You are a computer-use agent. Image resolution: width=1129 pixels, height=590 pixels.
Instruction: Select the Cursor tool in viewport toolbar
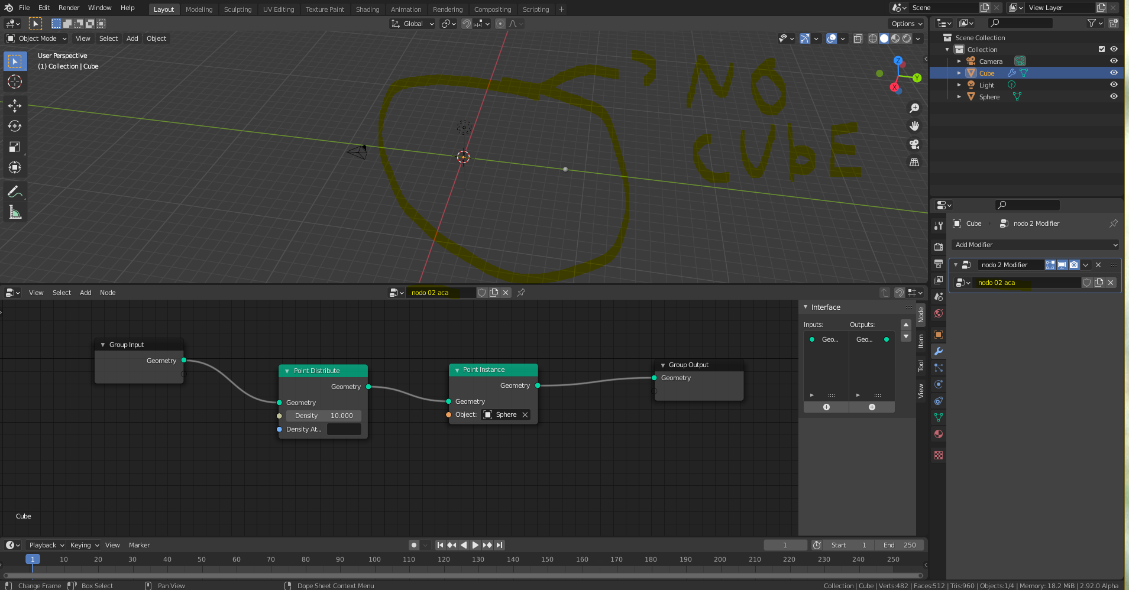click(x=15, y=82)
